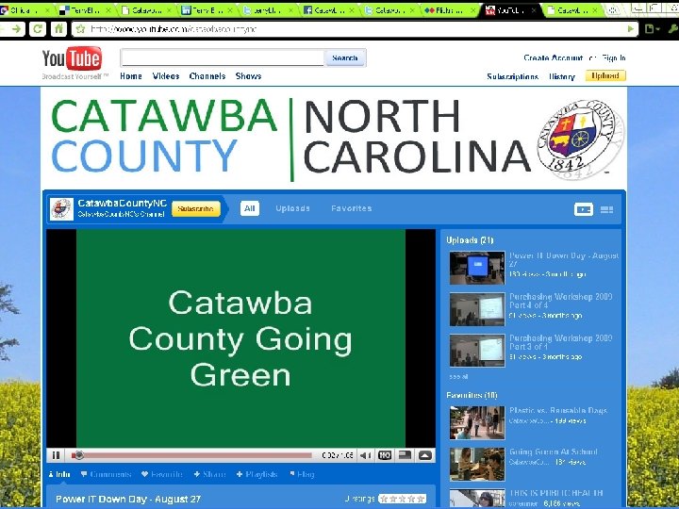Click 'THIS IS PUBLIC HEALTH' video title
679x509 pixels.
click(556, 493)
